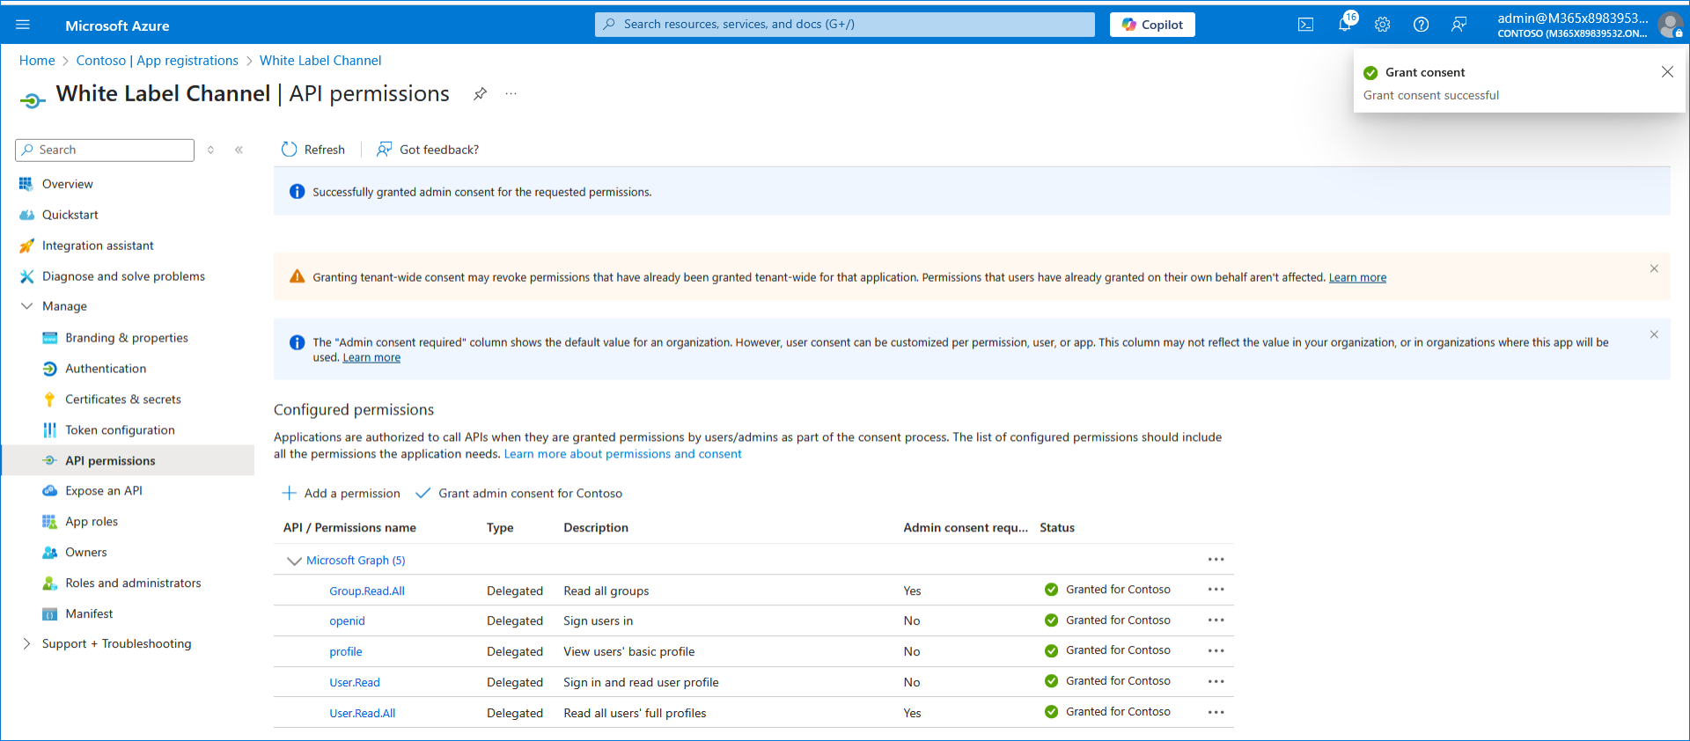Open Expose an API
The height and width of the screenshot is (741, 1690).
coord(103,491)
